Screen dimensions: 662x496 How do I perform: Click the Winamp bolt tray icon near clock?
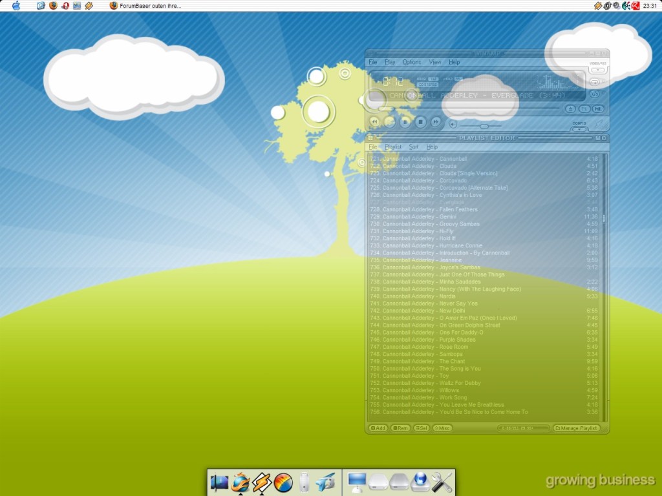click(598, 6)
